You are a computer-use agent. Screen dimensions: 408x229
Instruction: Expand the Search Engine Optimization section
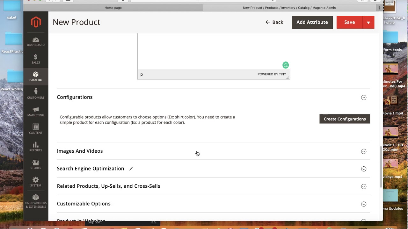[x=364, y=169]
